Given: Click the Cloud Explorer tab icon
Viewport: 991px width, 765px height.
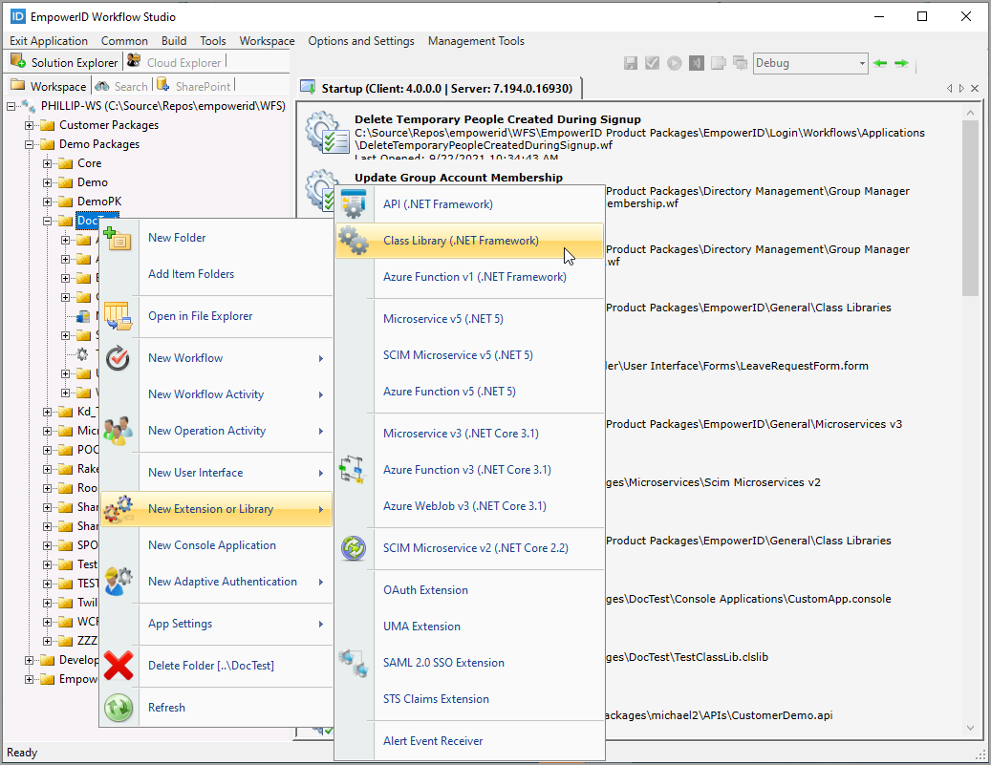Looking at the screenshot, I should pos(134,62).
